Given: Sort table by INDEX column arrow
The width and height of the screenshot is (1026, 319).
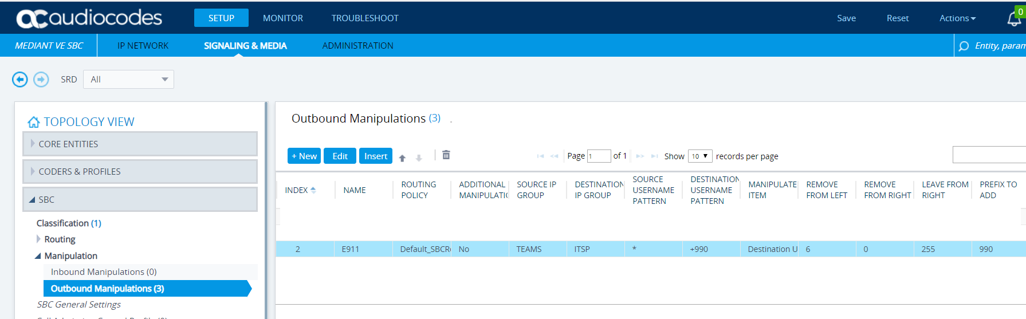Looking at the screenshot, I should [x=313, y=190].
